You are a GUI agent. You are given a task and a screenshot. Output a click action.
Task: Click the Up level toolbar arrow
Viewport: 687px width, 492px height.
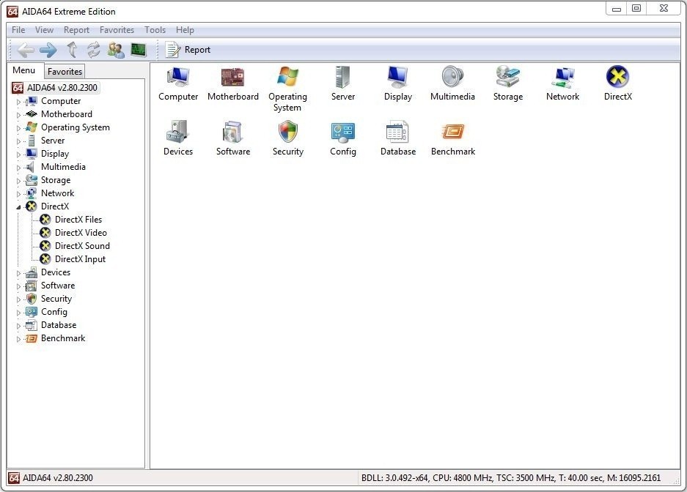coord(73,49)
